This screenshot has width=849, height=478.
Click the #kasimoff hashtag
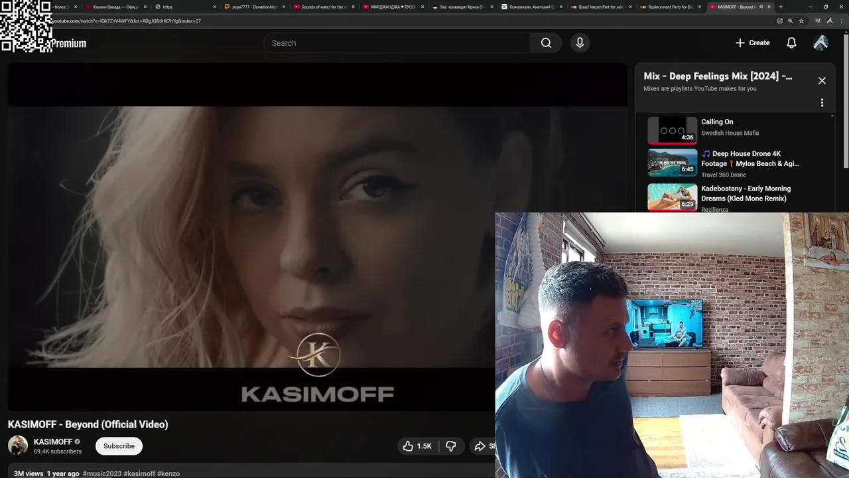[x=139, y=474]
